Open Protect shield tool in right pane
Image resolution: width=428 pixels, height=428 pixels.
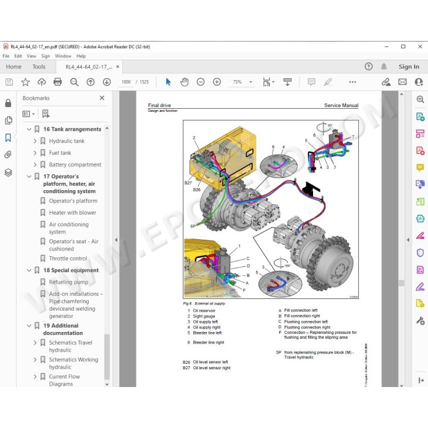point(420,253)
